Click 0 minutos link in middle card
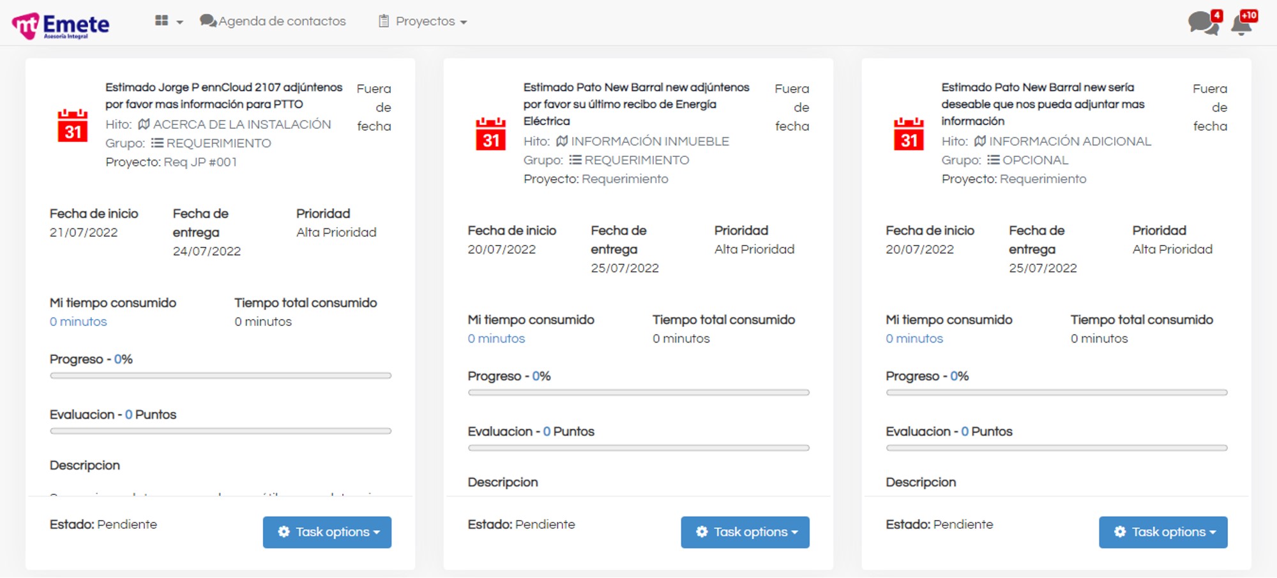The width and height of the screenshot is (1277, 578). tap(496, 339)
